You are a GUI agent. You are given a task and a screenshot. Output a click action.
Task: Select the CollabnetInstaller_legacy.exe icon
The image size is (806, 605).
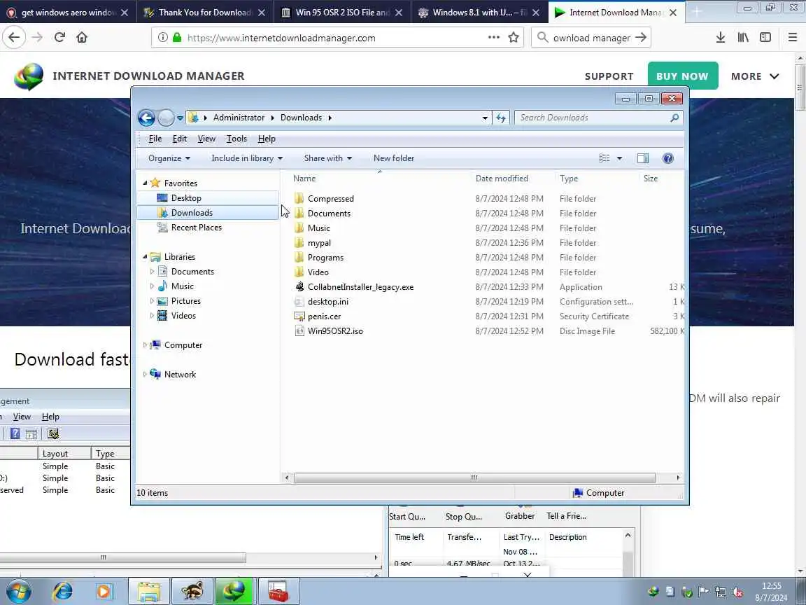coord(299,286)
